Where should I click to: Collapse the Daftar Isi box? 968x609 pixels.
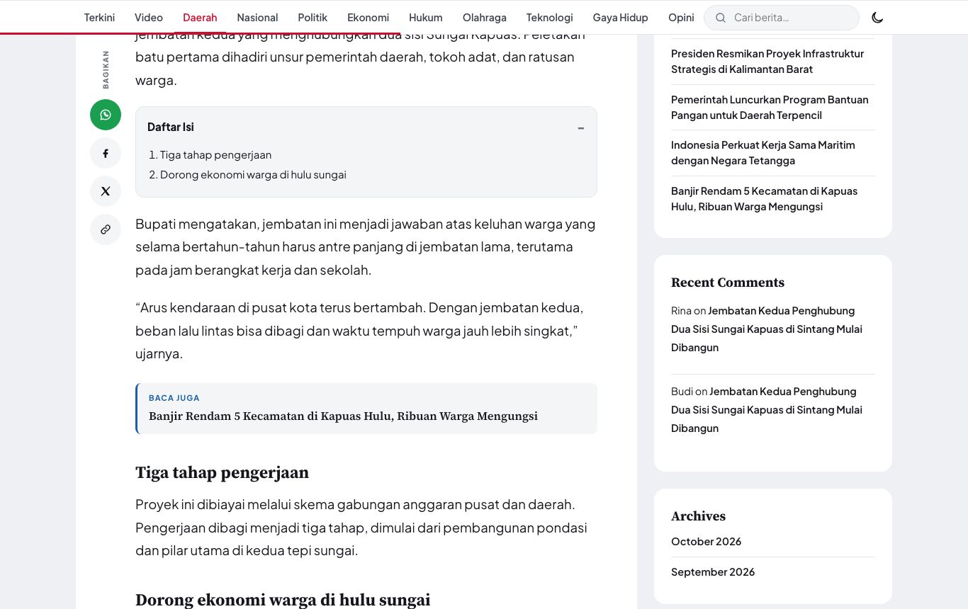(580, 127)
